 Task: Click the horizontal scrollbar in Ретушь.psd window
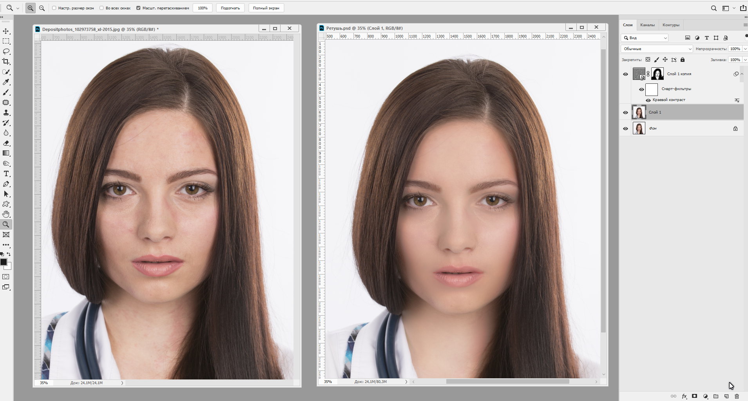(x=507, y=381)
